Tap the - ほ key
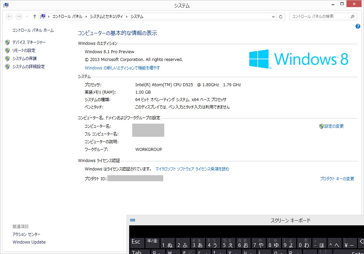The height and width of the screenshot is (254, 364). (x=319, y=243)
